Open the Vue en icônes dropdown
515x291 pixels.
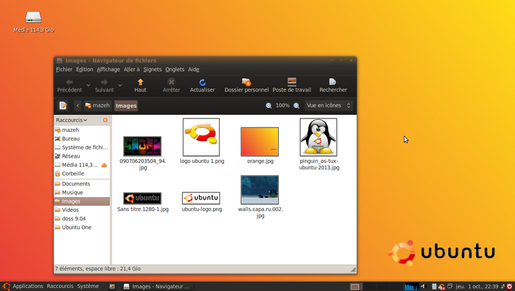(x=329, y=106)
